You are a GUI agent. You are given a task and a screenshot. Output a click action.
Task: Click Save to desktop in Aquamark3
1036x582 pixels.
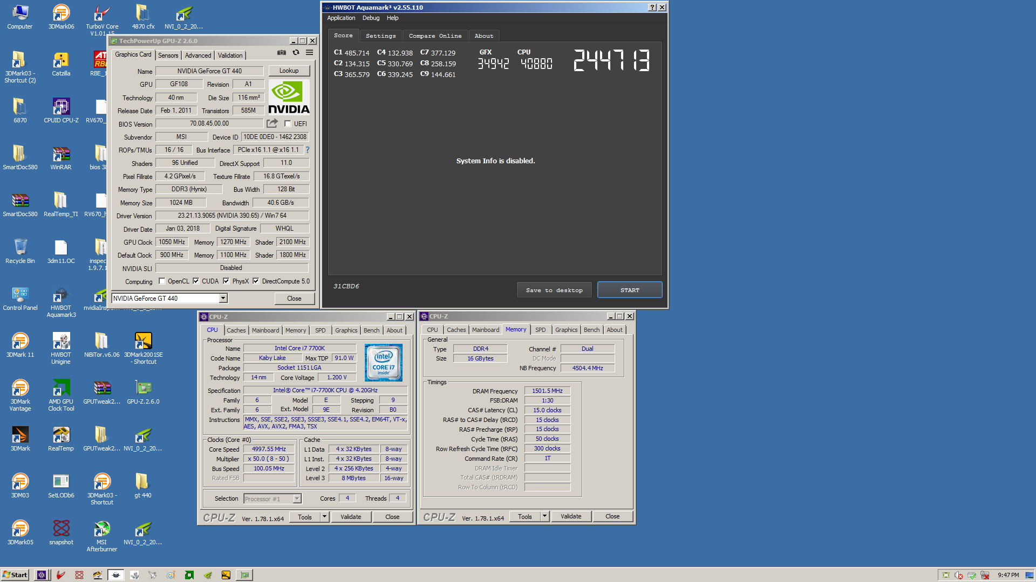pyautogui.click(x=554, y=290)
